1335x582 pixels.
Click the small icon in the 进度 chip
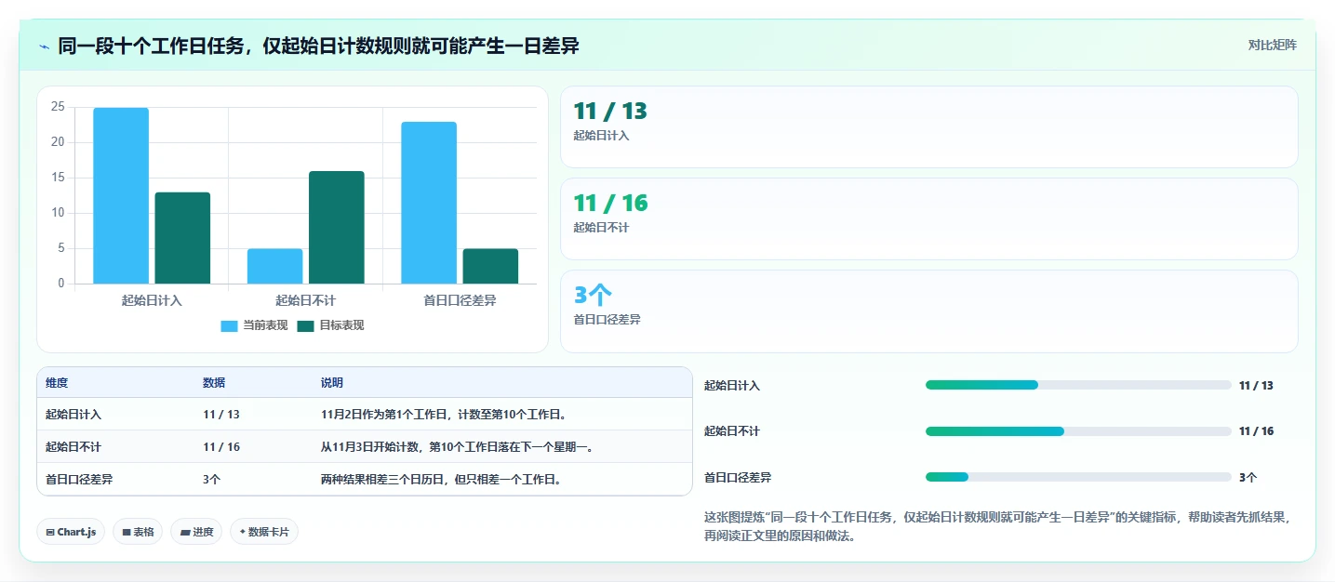point(184,533)
